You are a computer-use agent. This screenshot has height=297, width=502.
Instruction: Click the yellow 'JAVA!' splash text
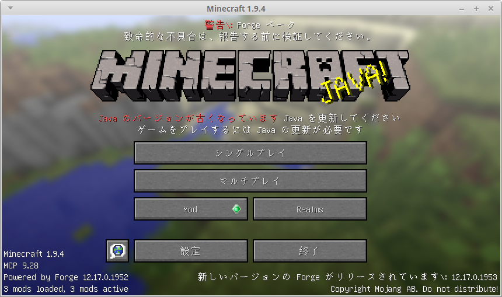(x=355, y=83)
